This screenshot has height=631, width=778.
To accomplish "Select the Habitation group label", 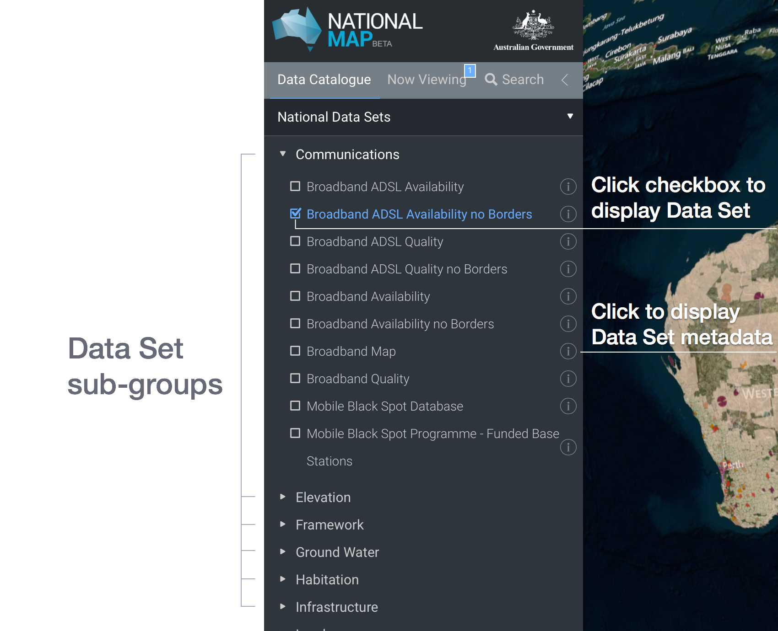I will [327, 580].
